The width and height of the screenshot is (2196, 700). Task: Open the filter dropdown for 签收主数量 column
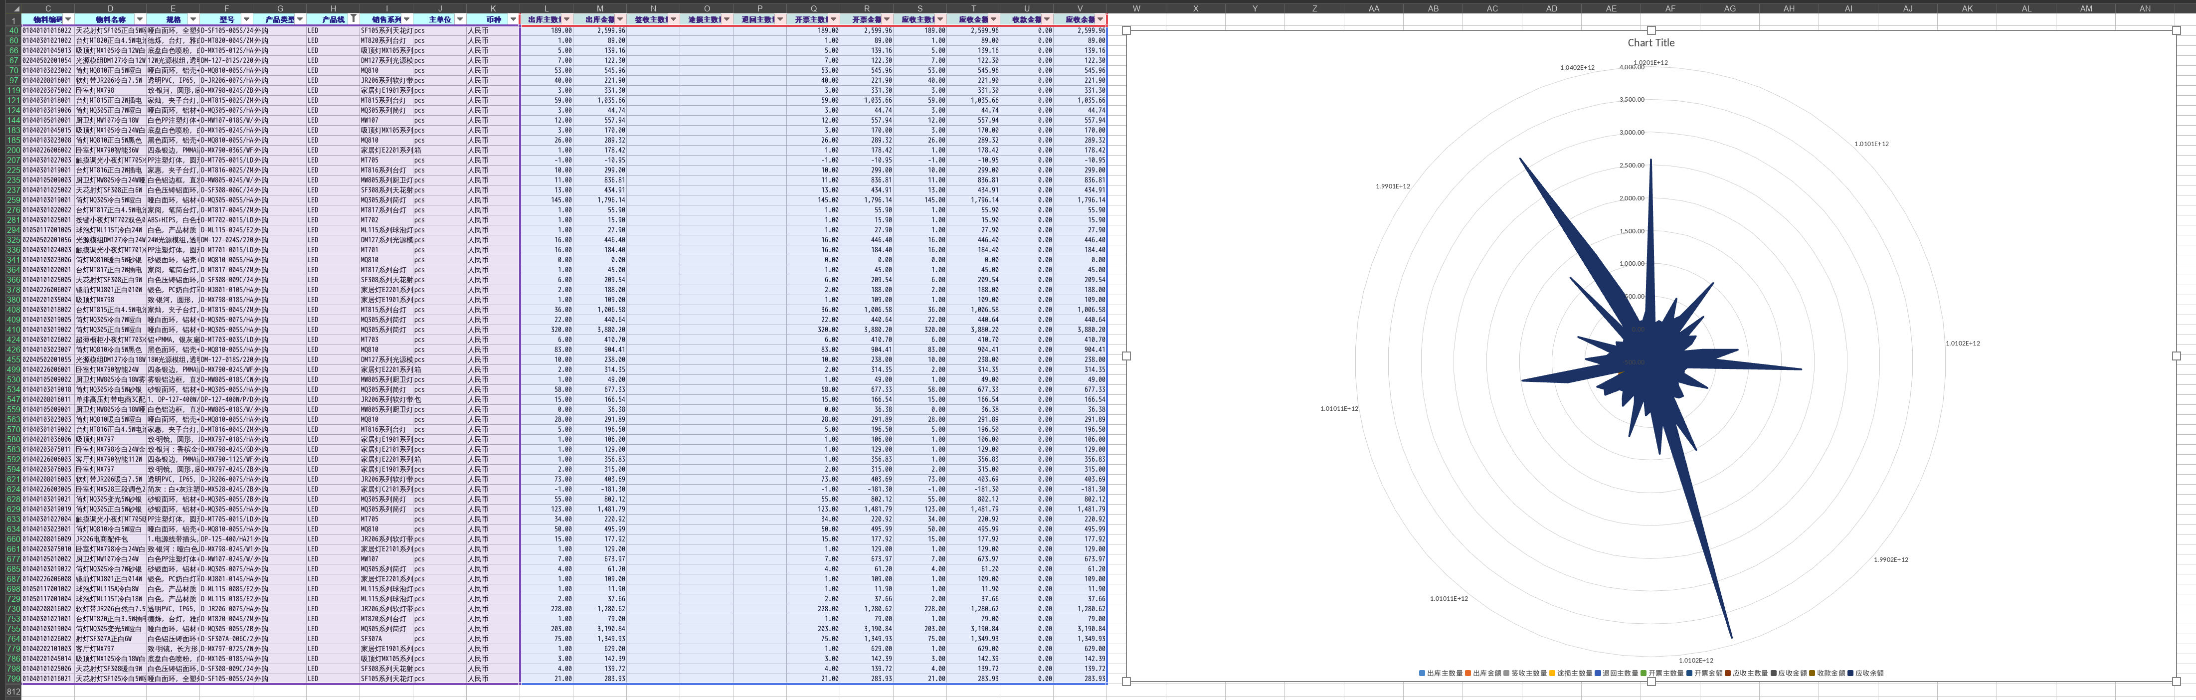click(x=674, y=19)
